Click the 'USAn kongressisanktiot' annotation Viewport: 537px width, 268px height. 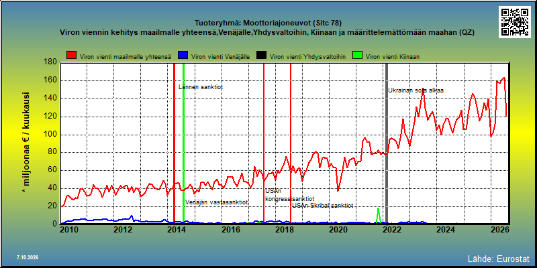click(x=290, y=195)
